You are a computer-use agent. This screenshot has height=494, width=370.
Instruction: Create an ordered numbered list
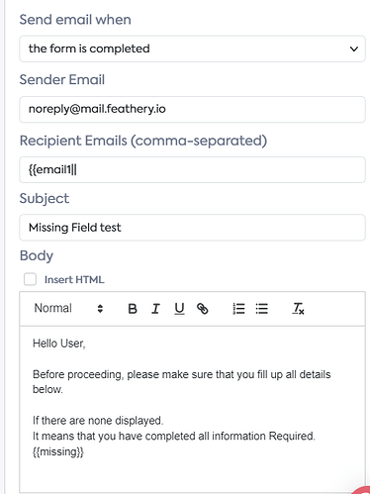238,309
